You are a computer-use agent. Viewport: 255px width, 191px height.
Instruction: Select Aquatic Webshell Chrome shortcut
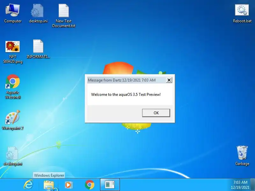(13, 87)
